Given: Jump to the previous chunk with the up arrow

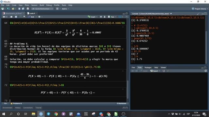Looking at the screenshot, I should click(101, 17).
